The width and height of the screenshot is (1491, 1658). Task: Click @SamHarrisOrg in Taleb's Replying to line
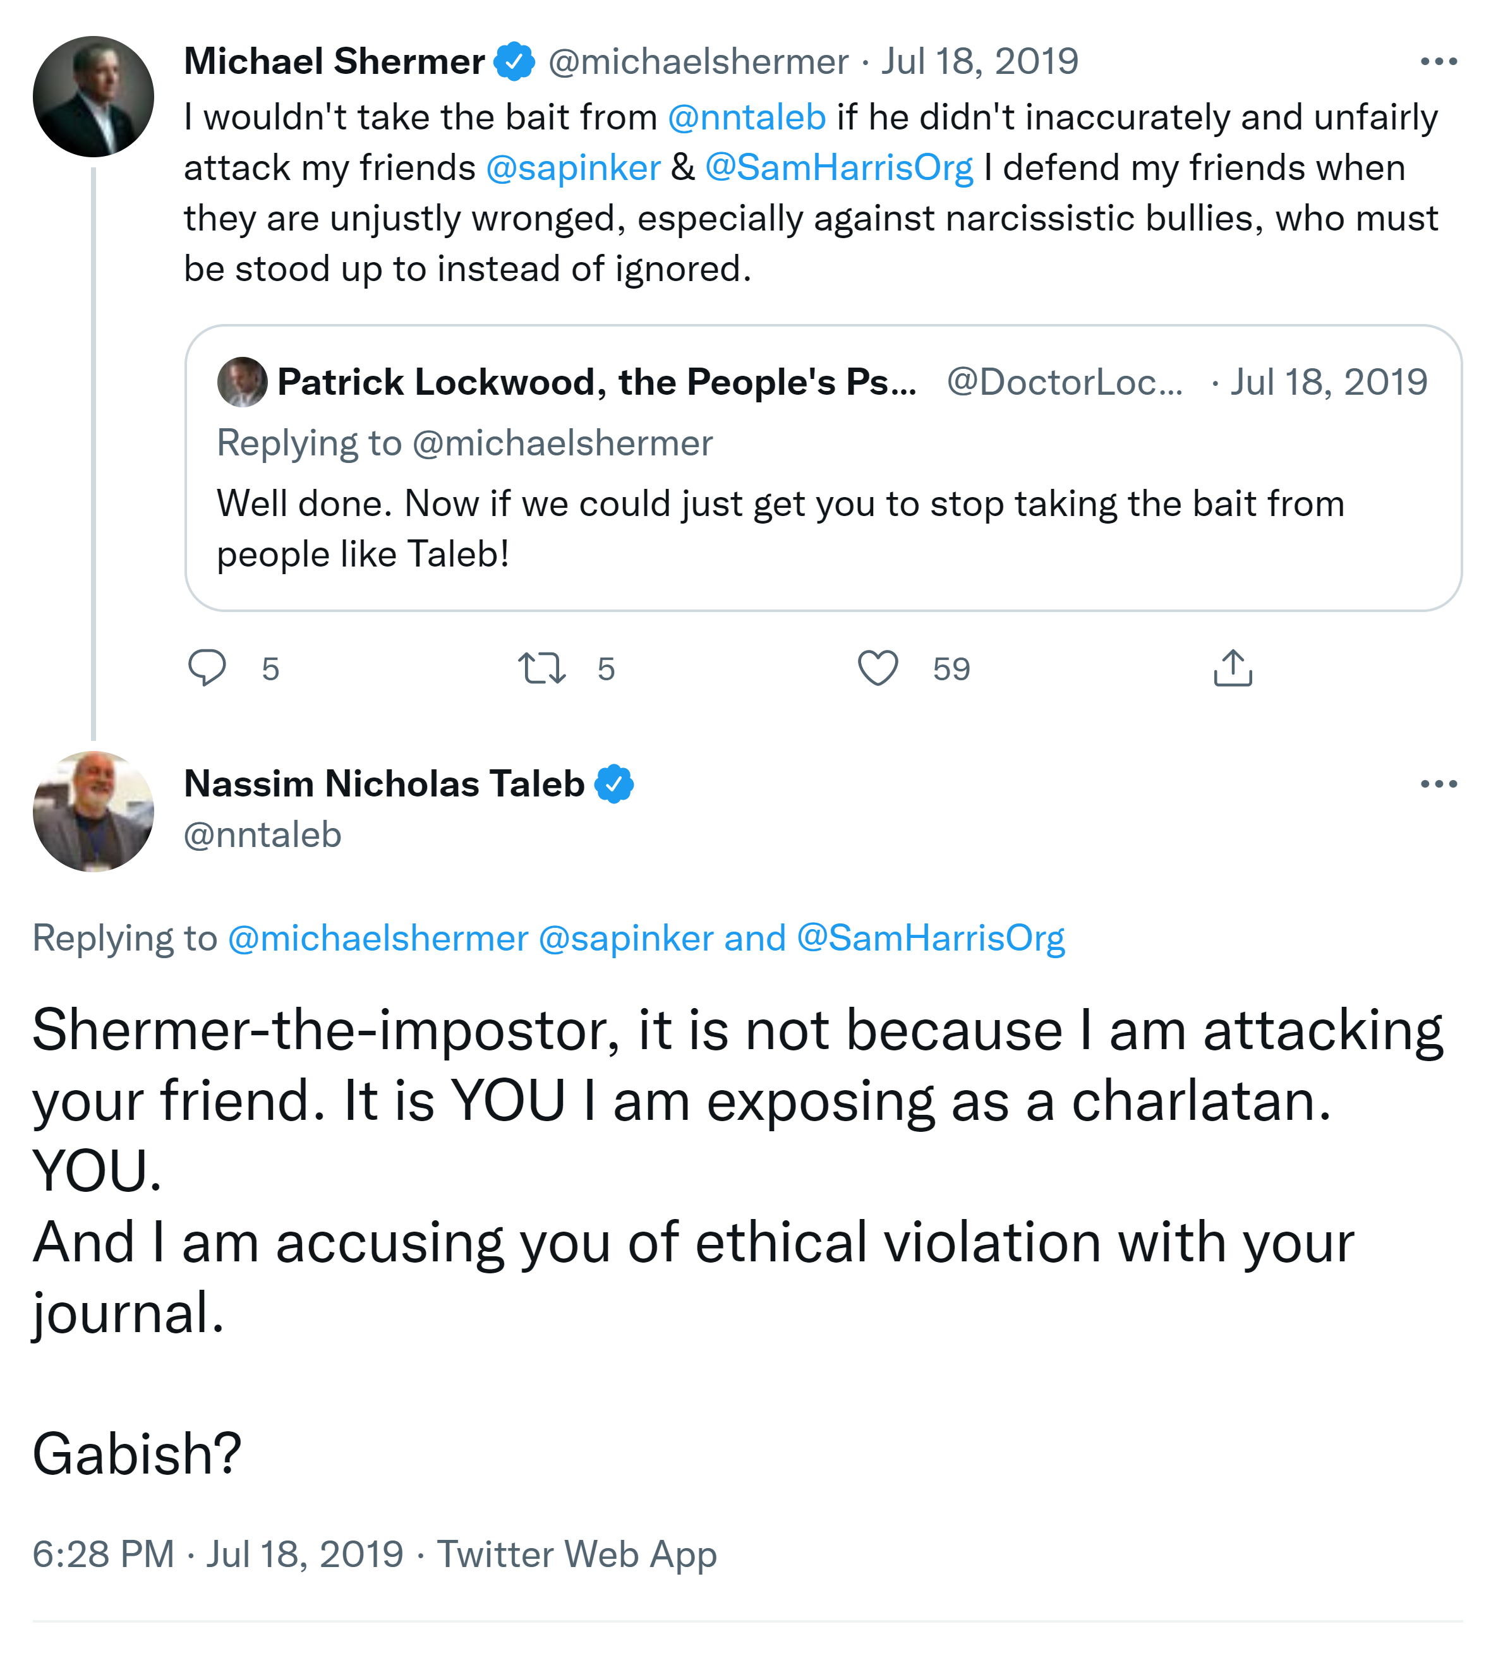[x=930, y=938]
